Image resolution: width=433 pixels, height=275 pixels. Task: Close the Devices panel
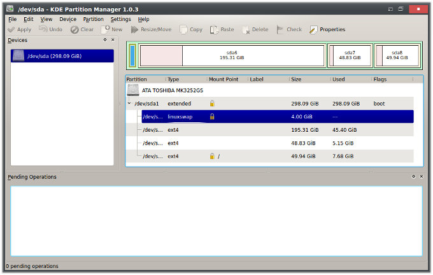[x=113, y=39]
